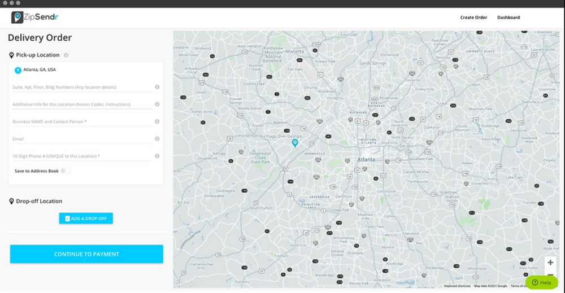Click the Pick-up Location pin icon

pyautogui.click(x=11, y=55)
